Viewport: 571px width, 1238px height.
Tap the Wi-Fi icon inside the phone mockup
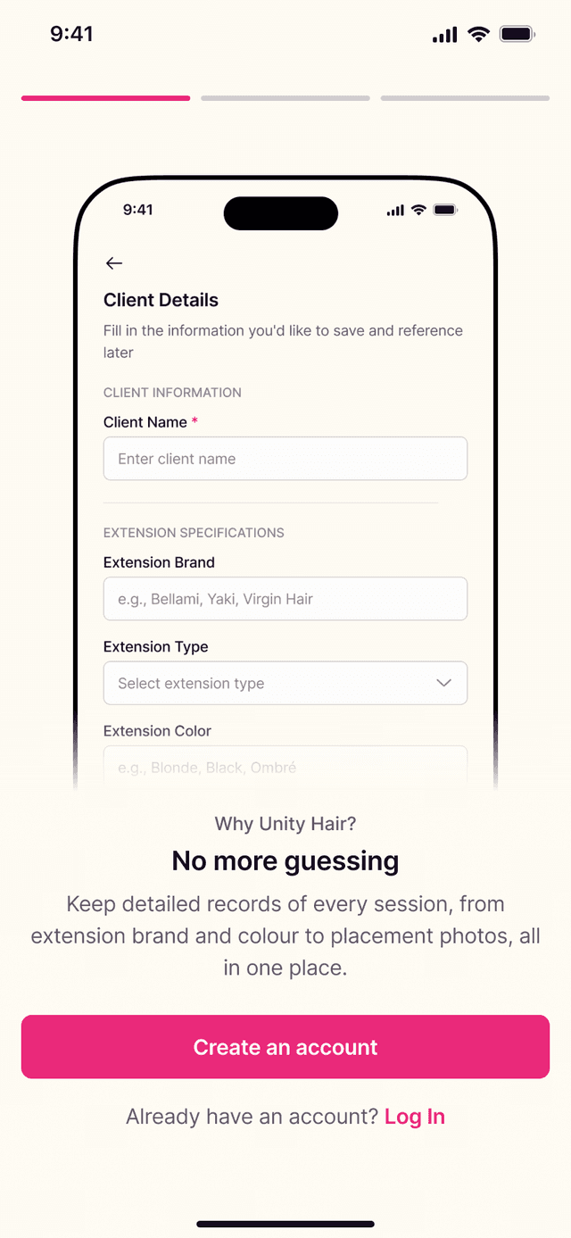[418, 211]
